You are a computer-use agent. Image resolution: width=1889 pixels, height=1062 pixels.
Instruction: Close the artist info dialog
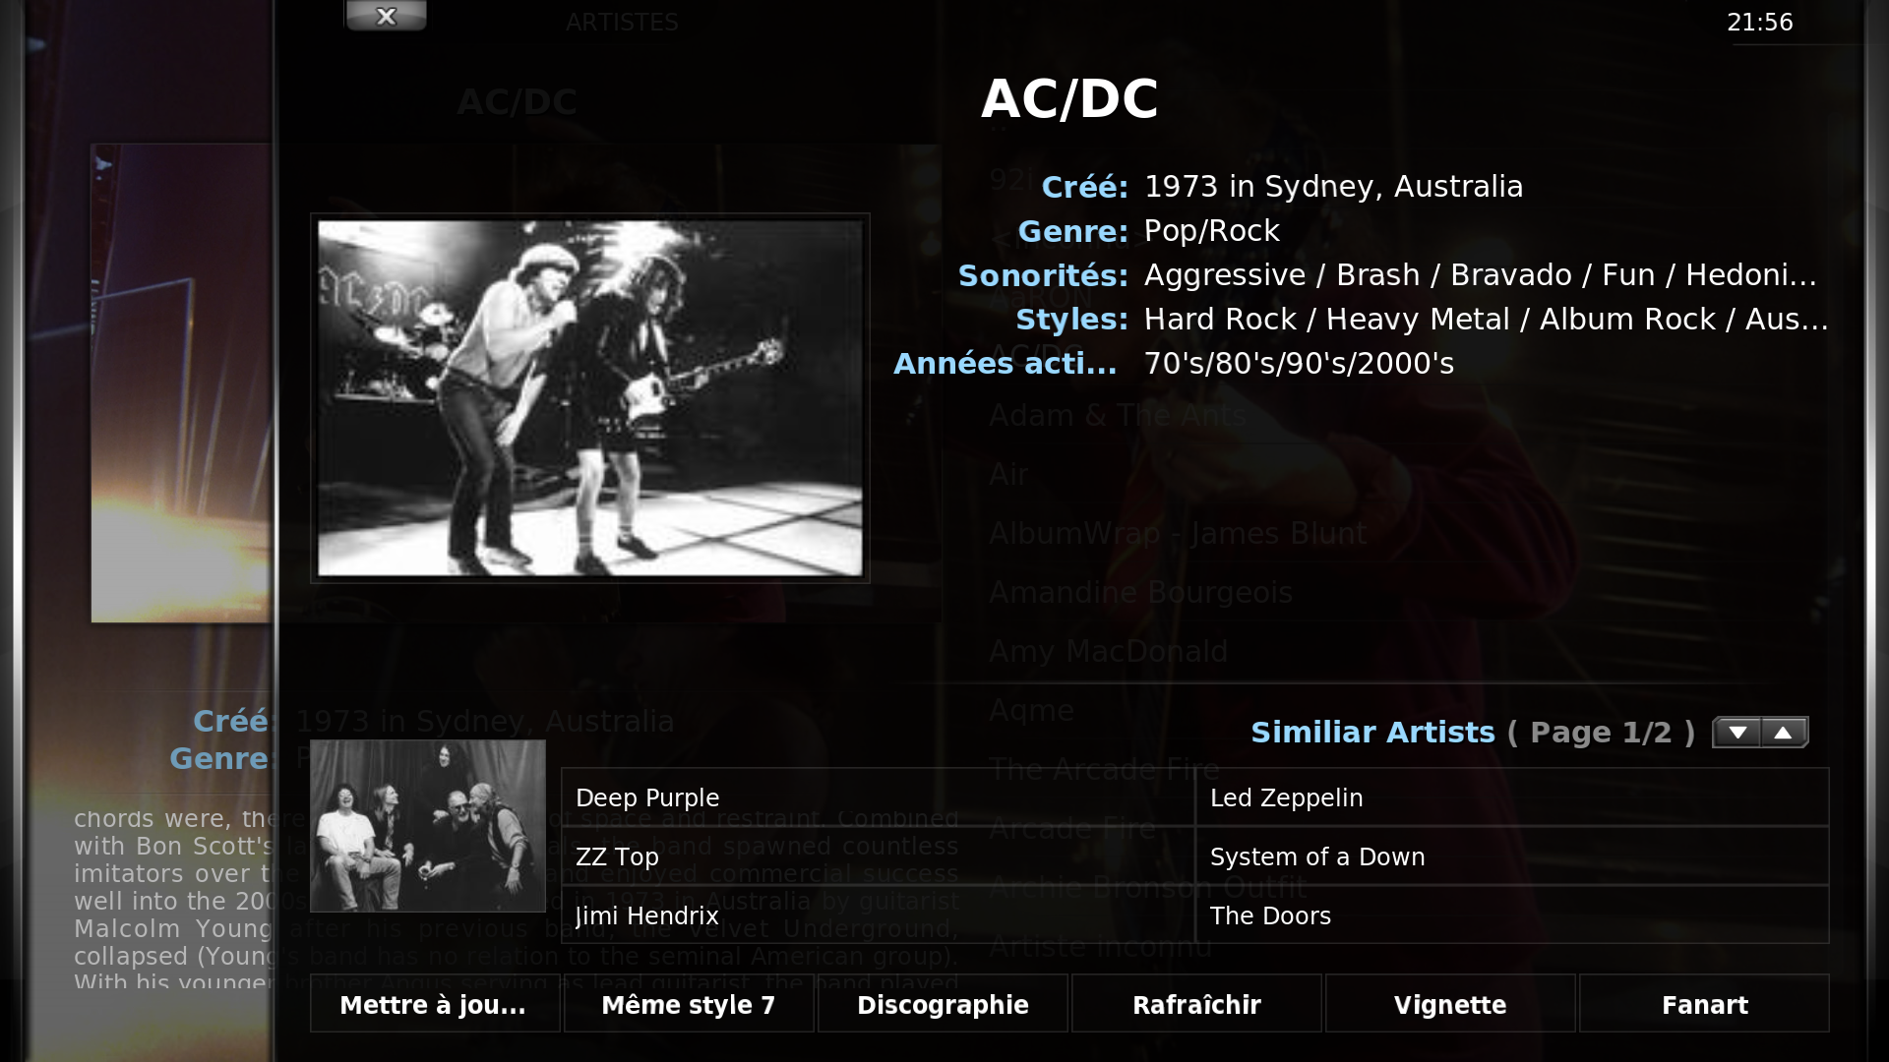pos(386,16)
